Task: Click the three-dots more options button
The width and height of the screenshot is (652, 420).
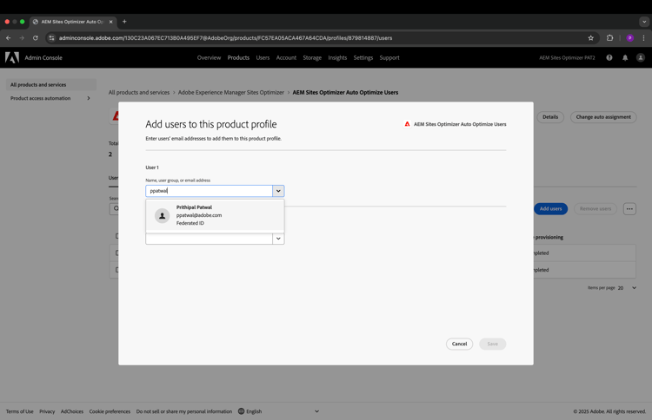Action: point(629,209)
